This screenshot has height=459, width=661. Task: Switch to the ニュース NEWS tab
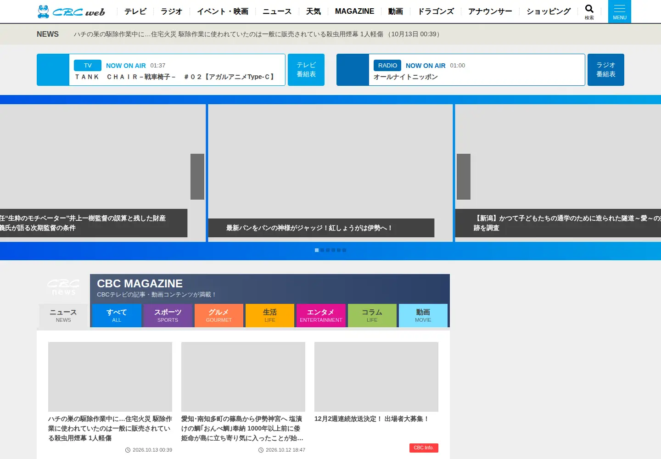point(63,315)
